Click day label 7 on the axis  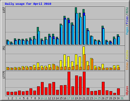[31, 98]
